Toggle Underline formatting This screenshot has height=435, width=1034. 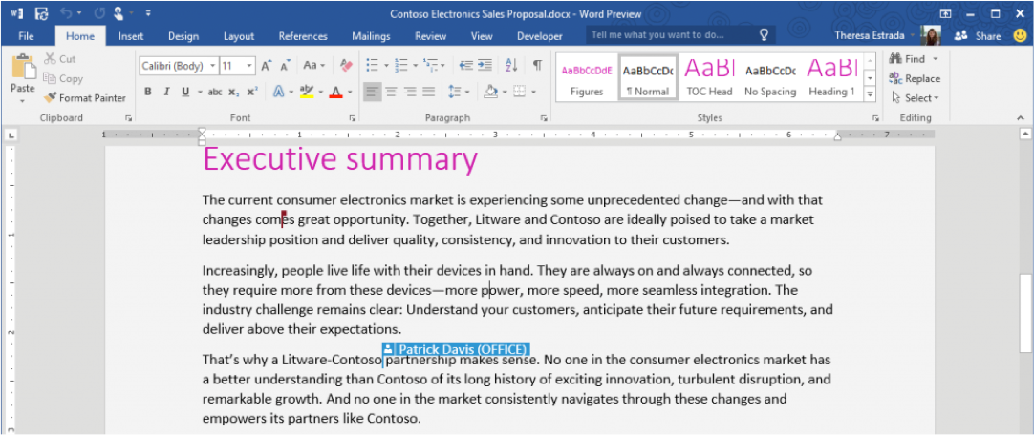click(x=185, y=93)
